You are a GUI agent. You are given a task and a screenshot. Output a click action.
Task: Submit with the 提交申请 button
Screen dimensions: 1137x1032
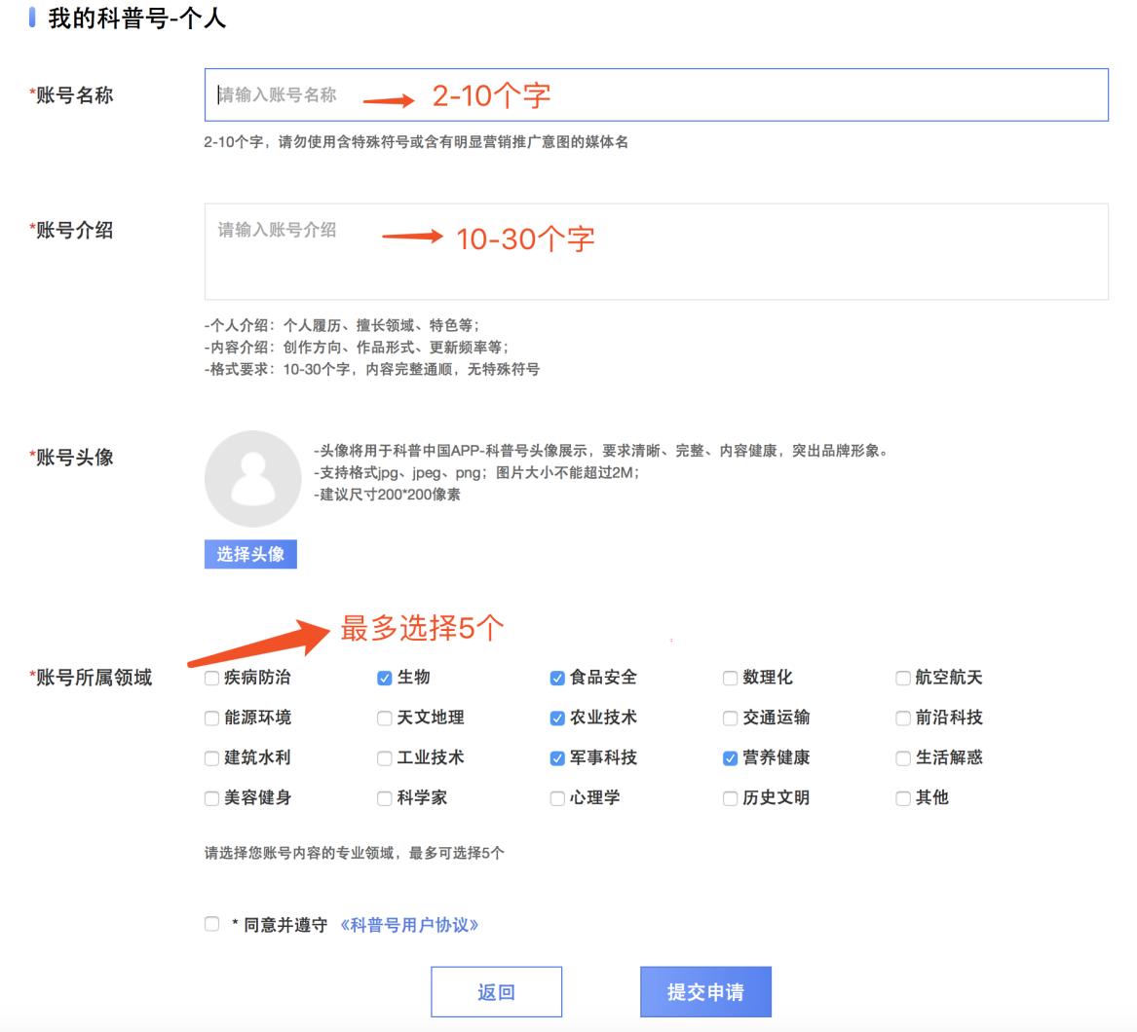pyautogui.click(x=705, y=992)
